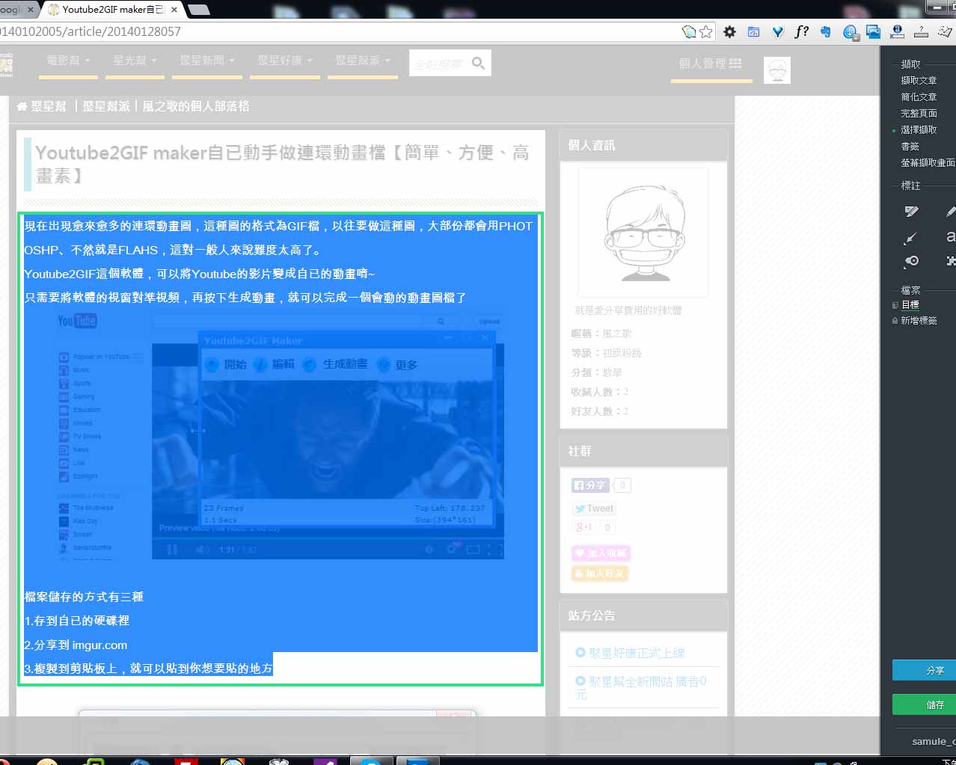Screen dimensions: 956x765
Task: Click the 'f?' font identifier extension
Action: tap(801, 31)
